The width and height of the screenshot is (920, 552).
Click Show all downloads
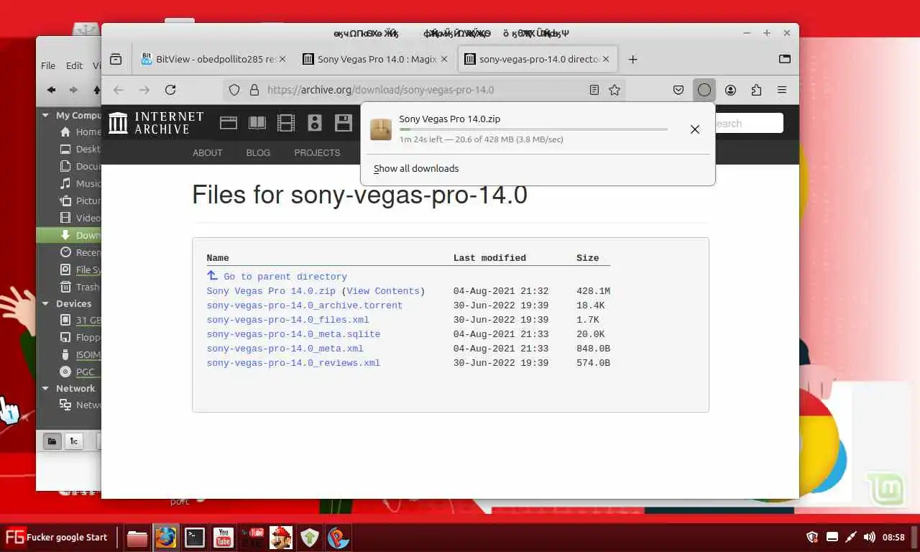point(416,168)
